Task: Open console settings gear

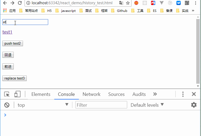Action: point(194,105)
